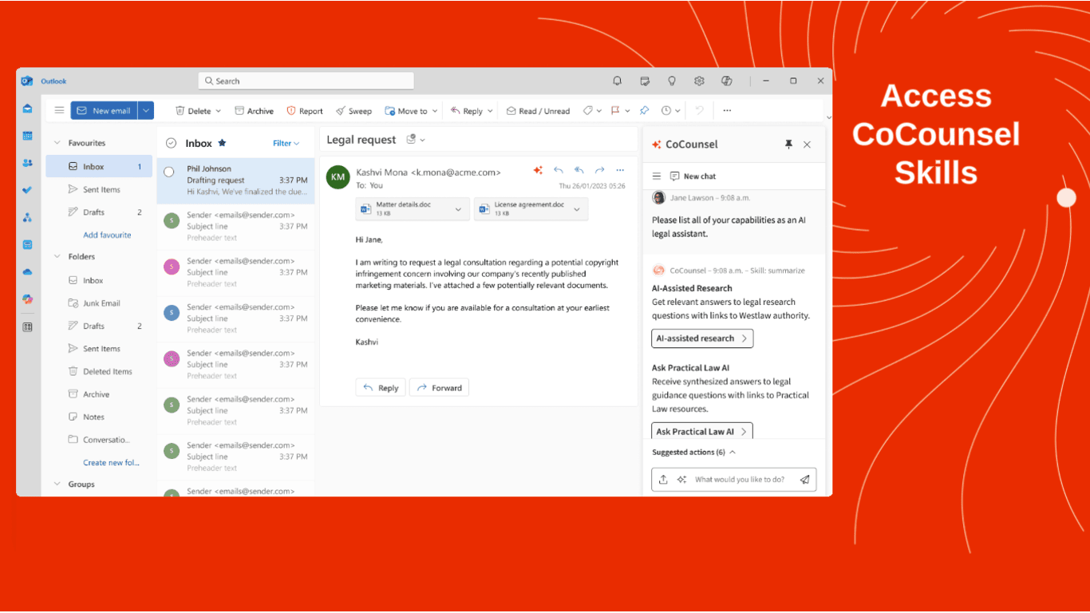
Task: Pin the CoCounsel pane
Action: tap(788, 144)
